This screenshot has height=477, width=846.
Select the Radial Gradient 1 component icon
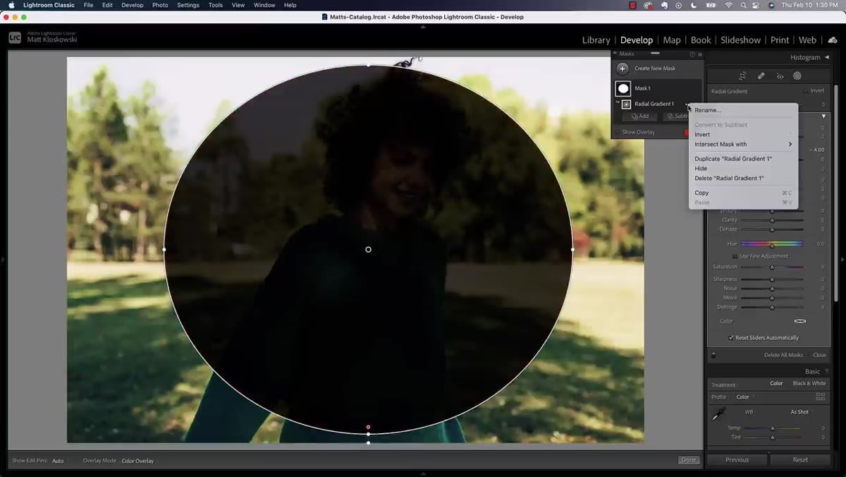click(626, 104)
